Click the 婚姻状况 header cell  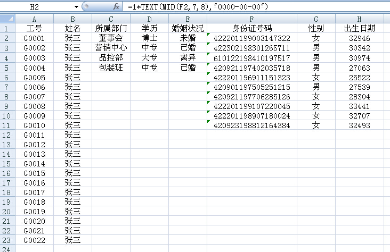(188, 28)
